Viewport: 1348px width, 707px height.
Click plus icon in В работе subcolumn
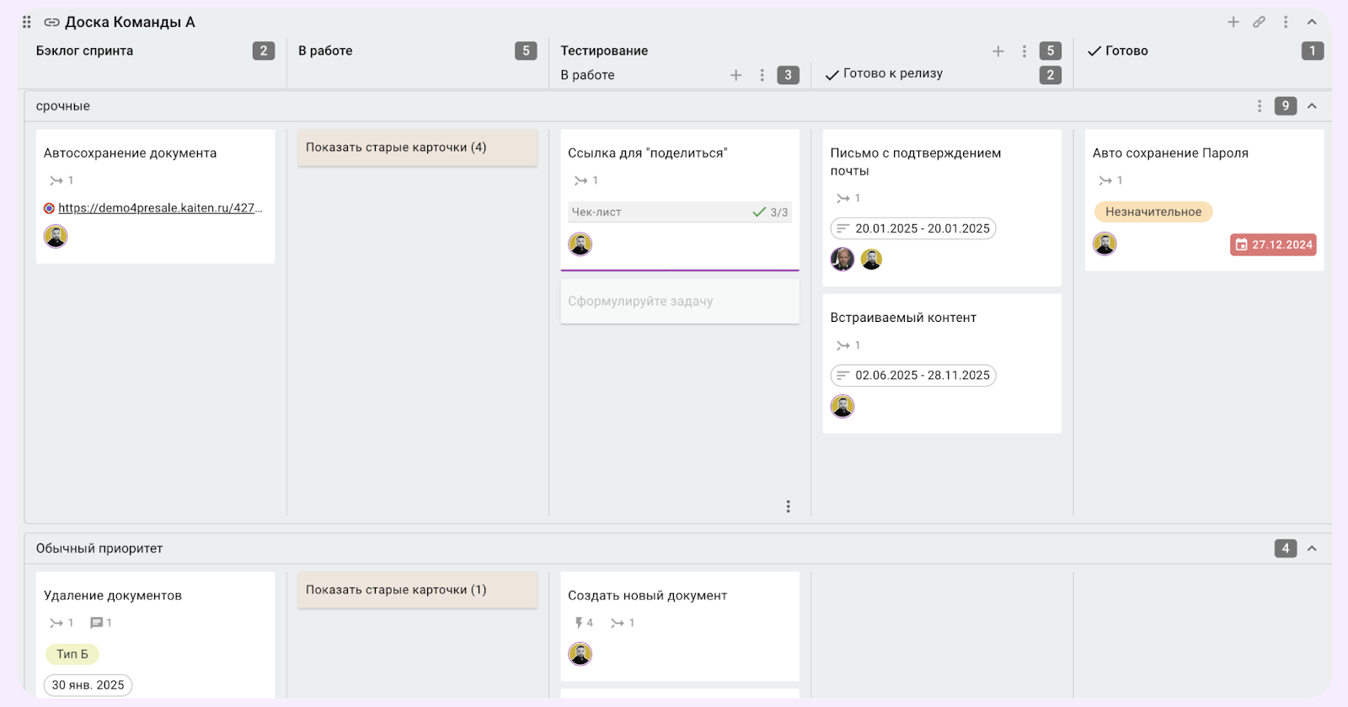(736, 75)
